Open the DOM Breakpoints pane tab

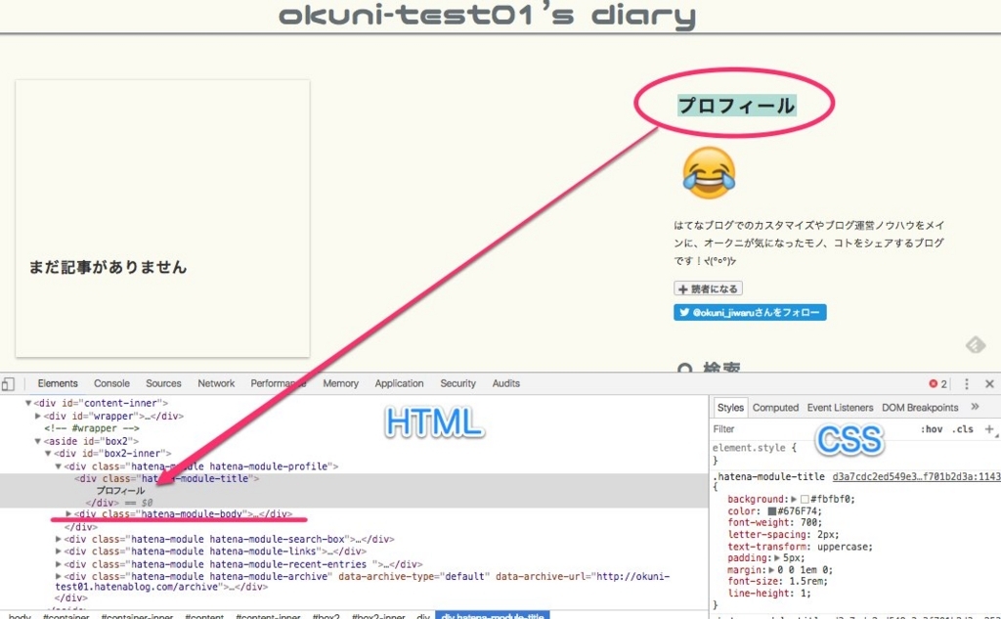point(920,408)
